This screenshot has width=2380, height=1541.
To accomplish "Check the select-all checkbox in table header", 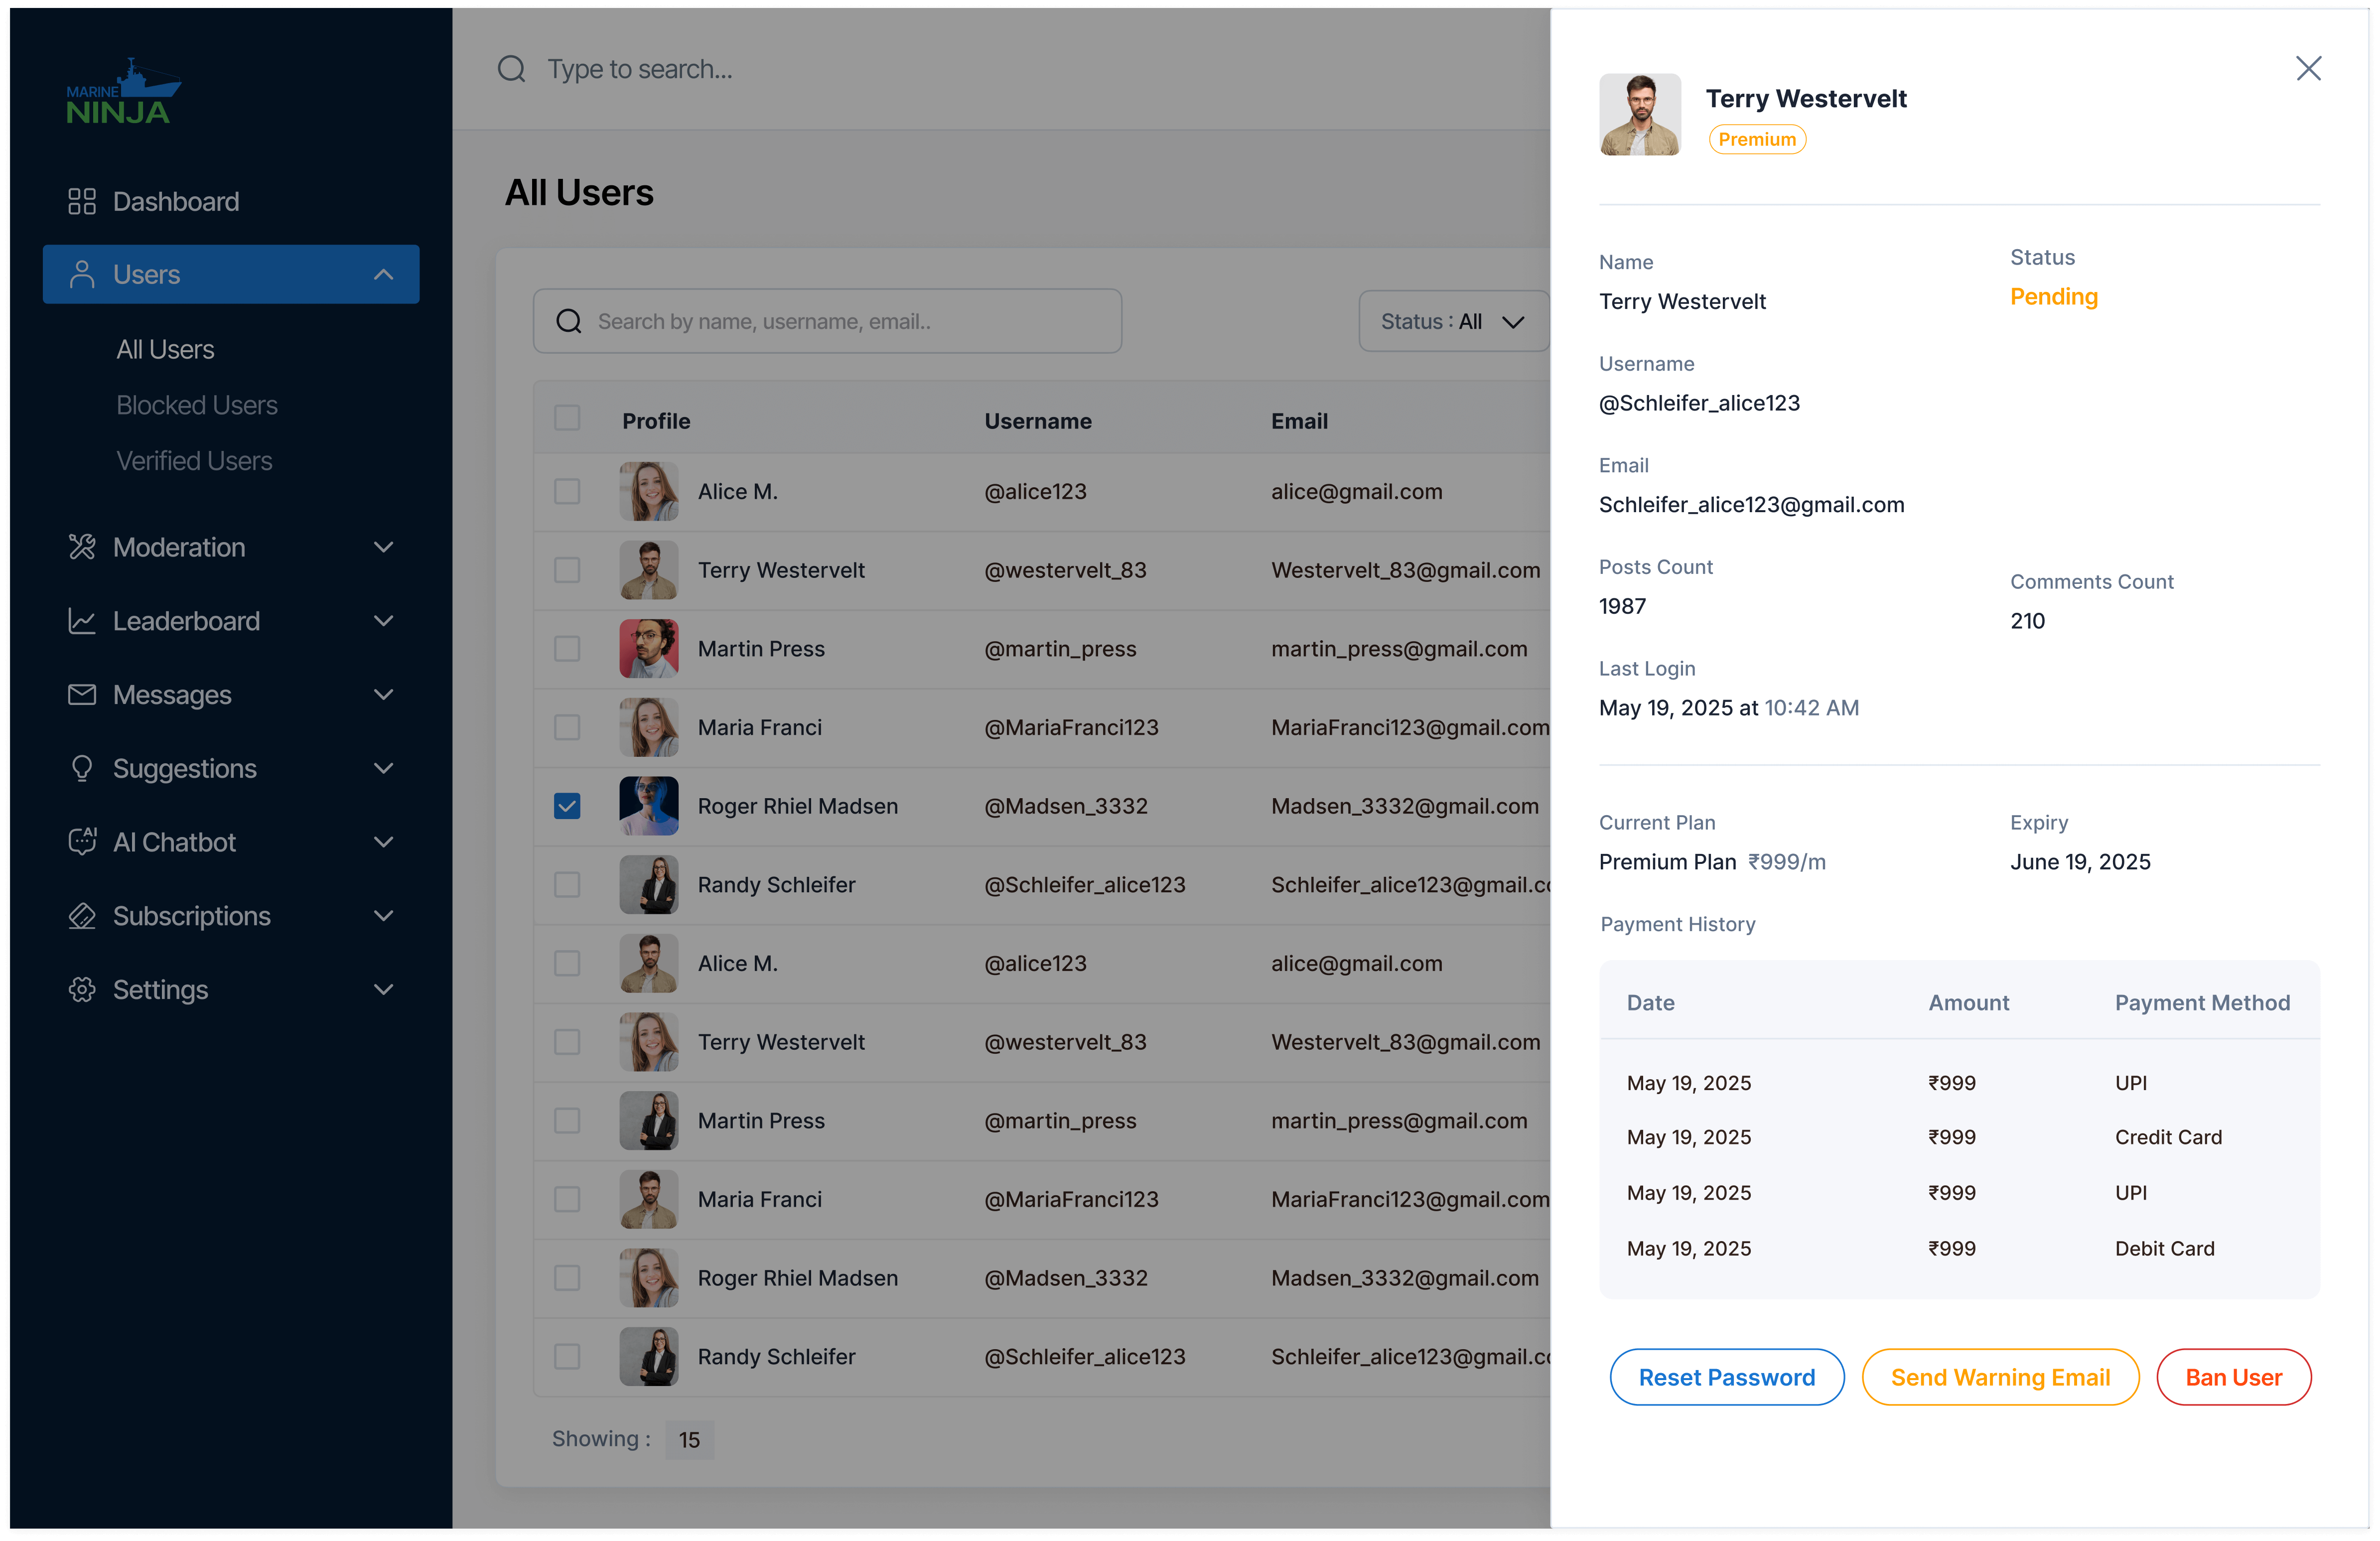I will pos(567,418).
